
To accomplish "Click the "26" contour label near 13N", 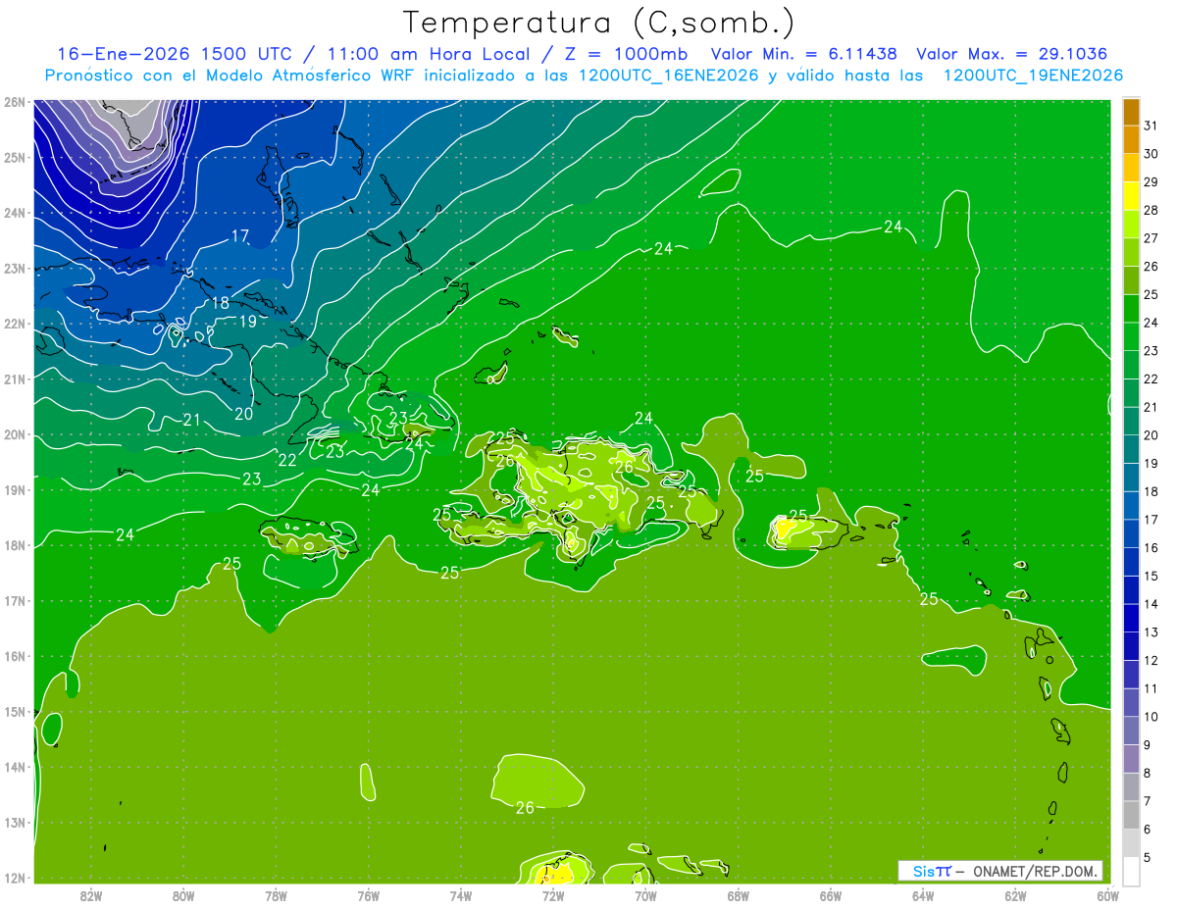I will click(x=525, y=808).
